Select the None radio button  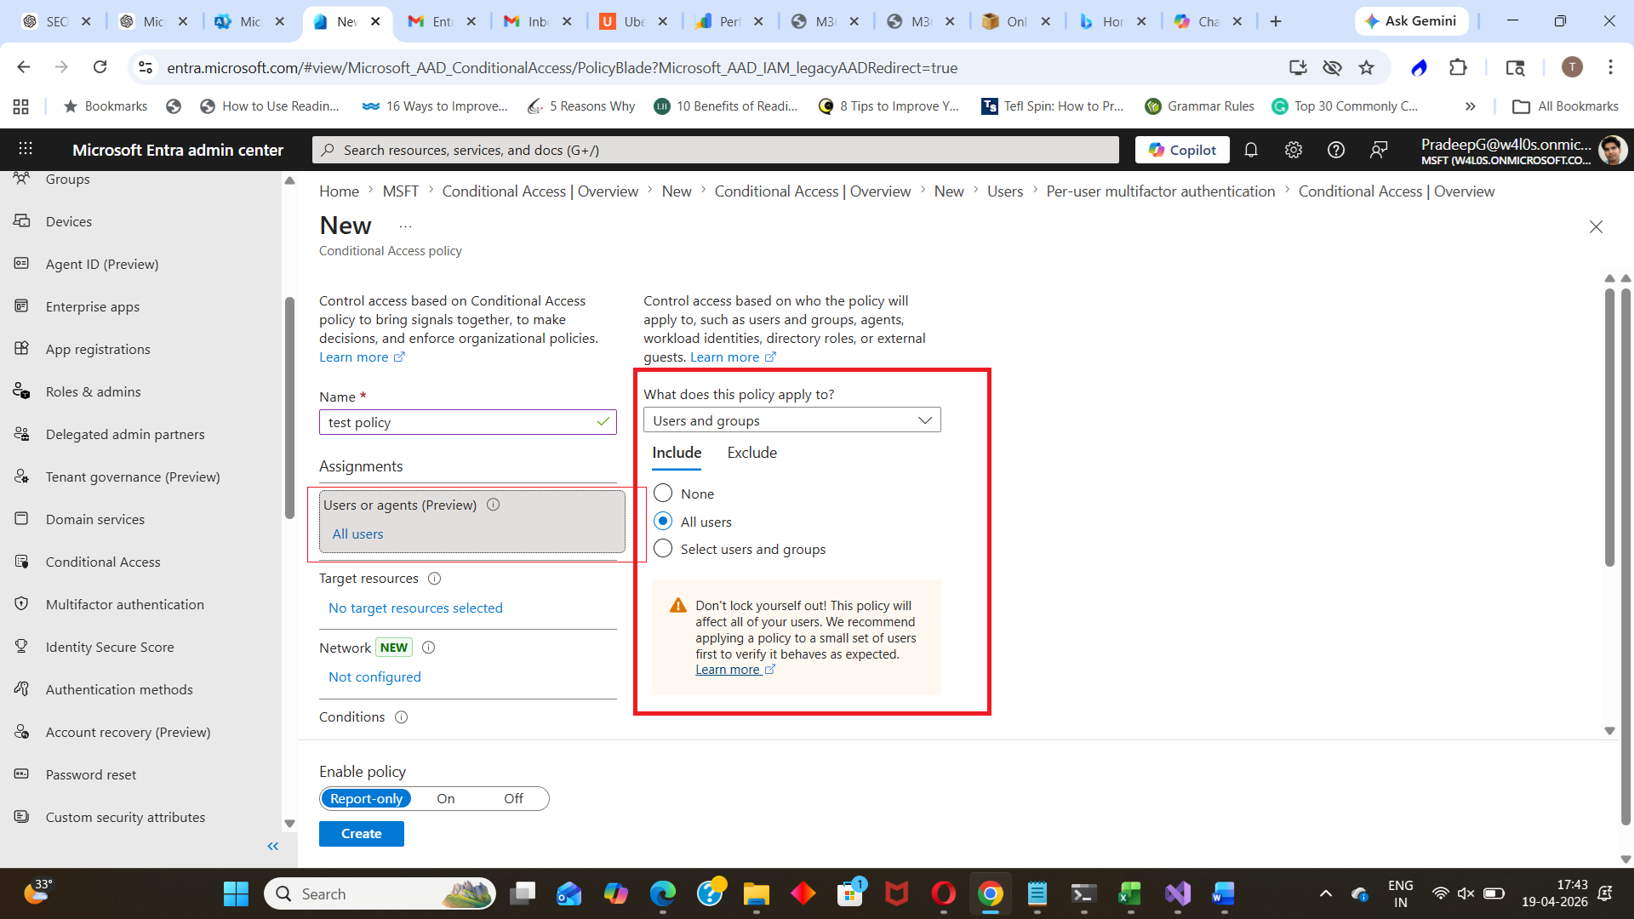point(663,494)
